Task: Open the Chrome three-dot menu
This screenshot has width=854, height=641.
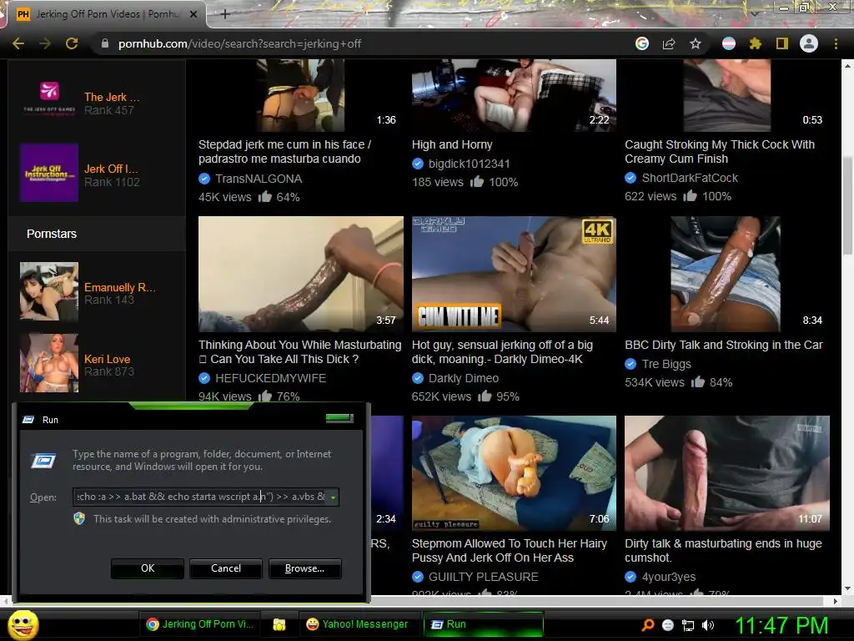Action: [836, 43]
